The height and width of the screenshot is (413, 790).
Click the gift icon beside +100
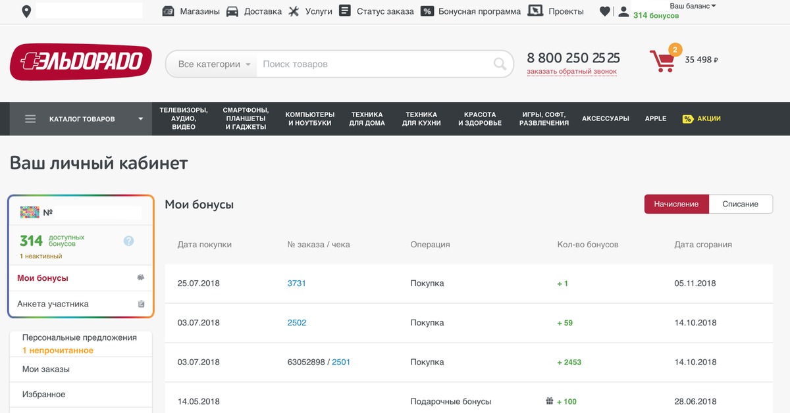point(550,401)
